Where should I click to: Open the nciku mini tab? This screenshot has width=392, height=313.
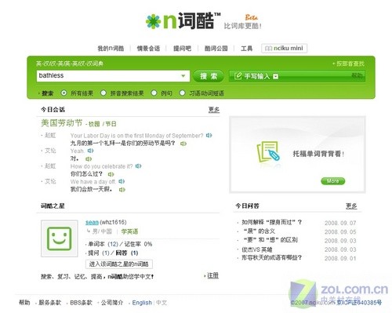(x=284, y=49)
